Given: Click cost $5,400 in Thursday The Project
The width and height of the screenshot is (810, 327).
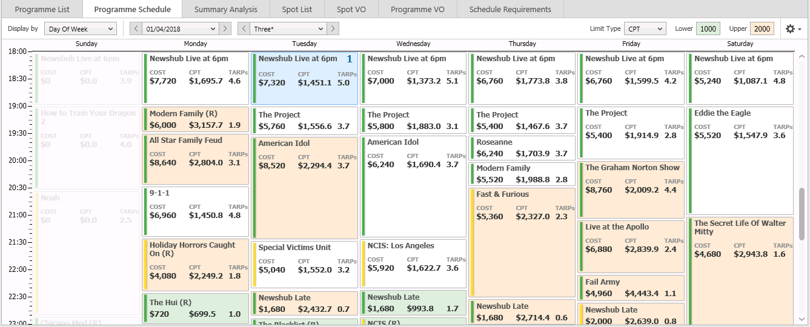Looking at the screenshot, I should [x=490, y=127].
